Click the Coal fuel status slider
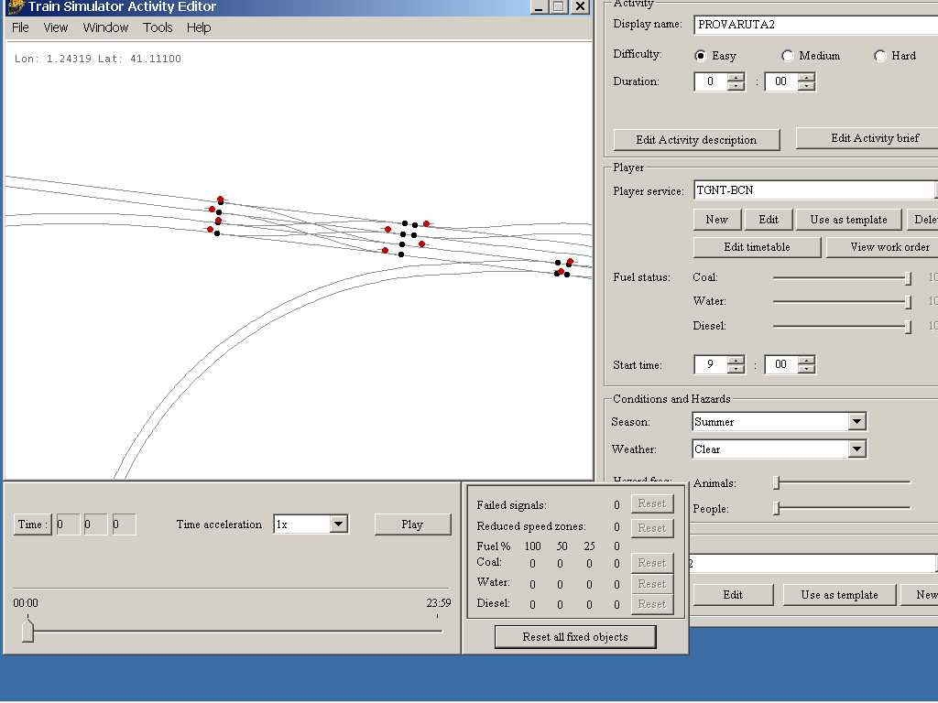938x703 pixels. tap(908, 277)
